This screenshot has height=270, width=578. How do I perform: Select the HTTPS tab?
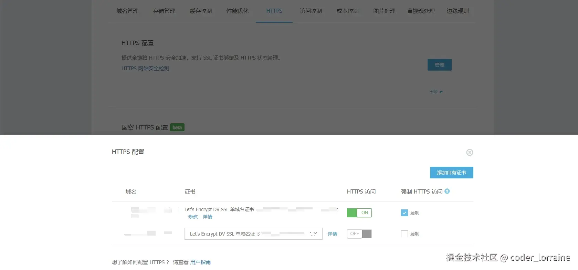tap(274, 11)
